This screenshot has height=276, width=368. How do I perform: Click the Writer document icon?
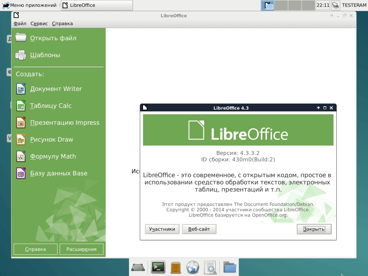20,89
